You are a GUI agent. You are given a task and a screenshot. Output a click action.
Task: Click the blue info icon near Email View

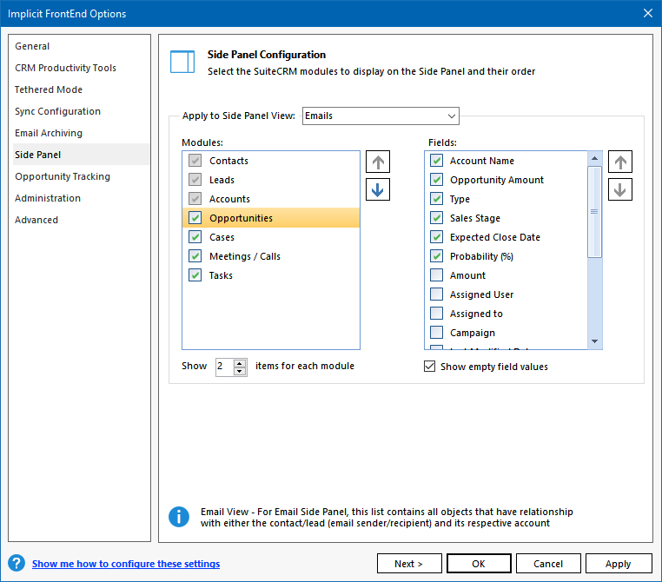pos(179,517)
